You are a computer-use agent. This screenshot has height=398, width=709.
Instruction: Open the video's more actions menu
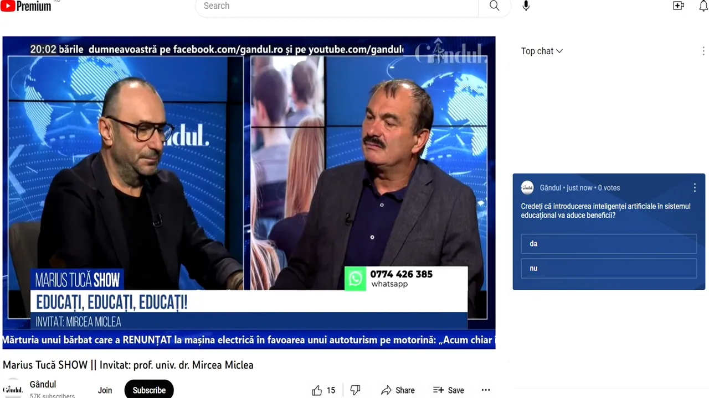[x=486, y=390]
